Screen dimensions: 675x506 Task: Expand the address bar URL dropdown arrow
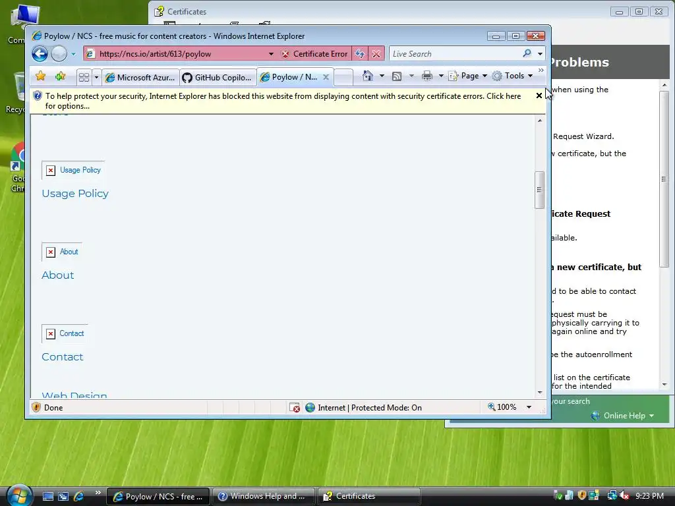[x=271, y=54]
